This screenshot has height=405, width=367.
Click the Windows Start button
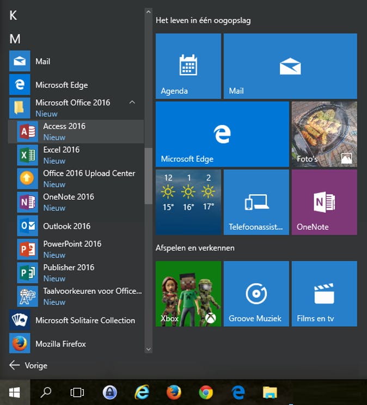point(15,392)
